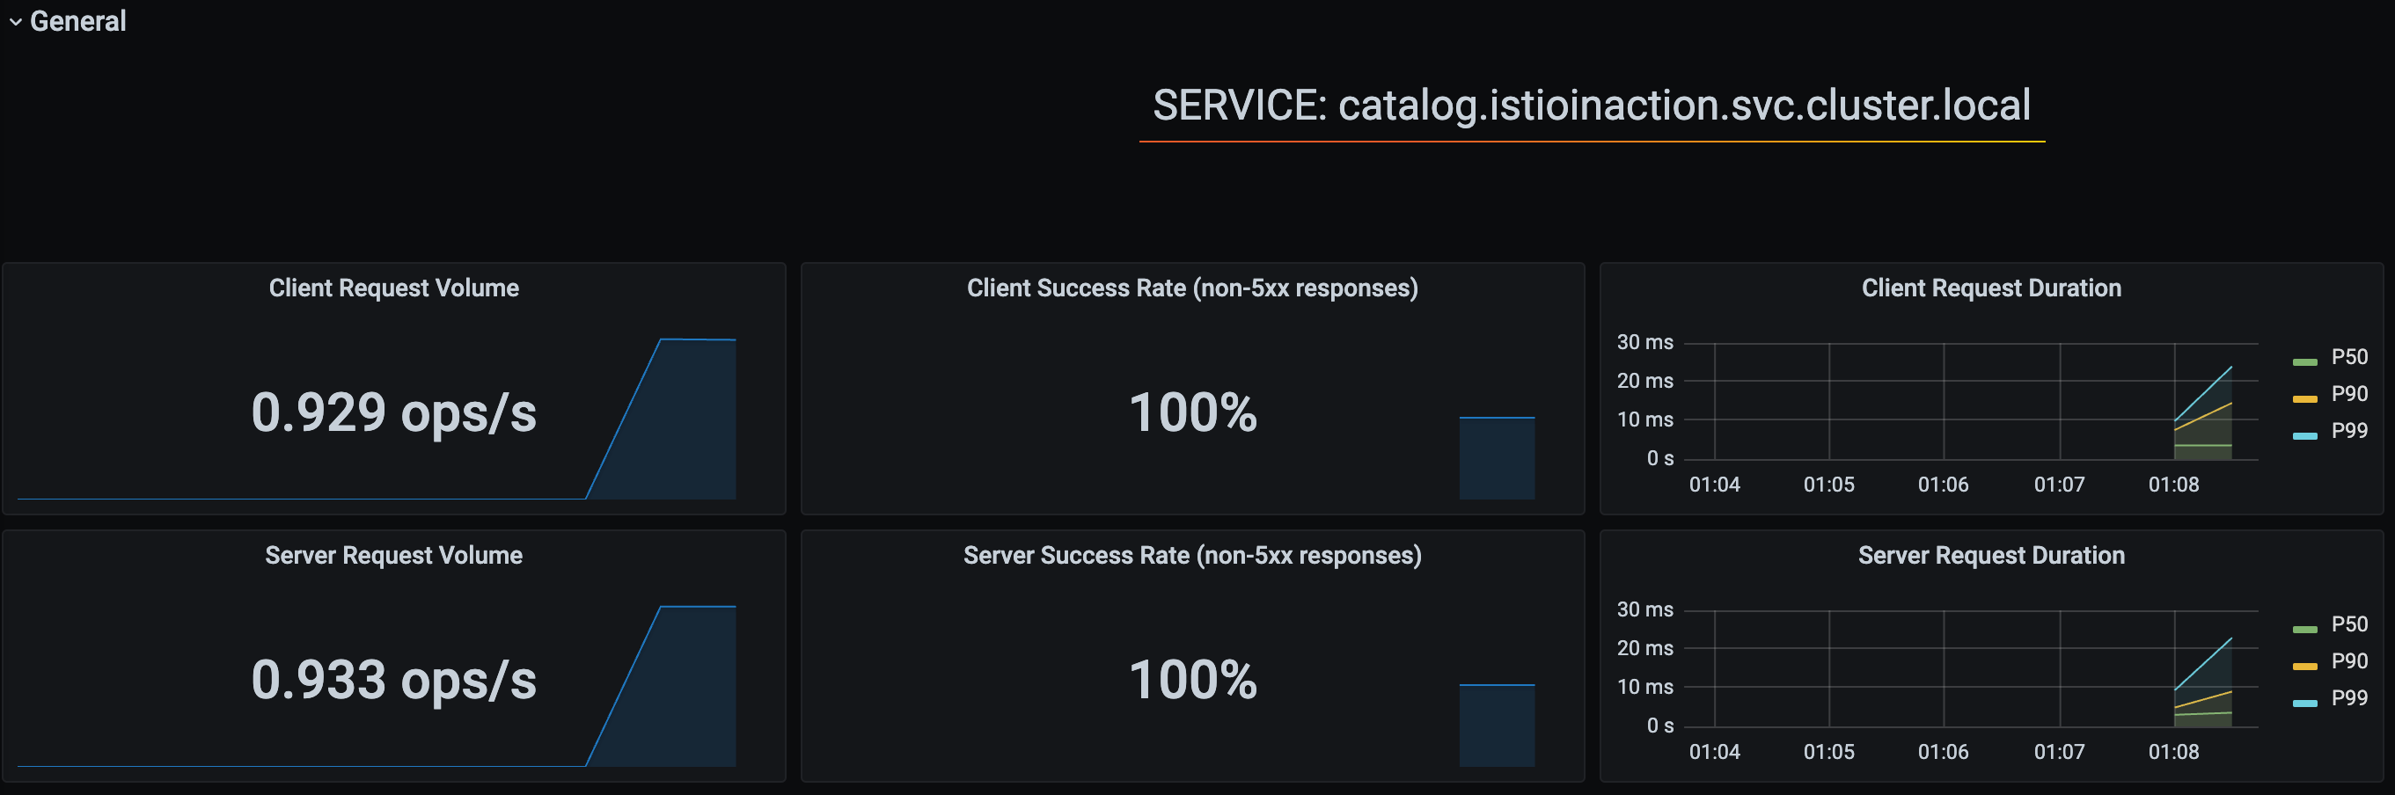Toggle P90 series in Client Request Duration legend
This screenshot has height=795, width=2395.
[2348, 394]
